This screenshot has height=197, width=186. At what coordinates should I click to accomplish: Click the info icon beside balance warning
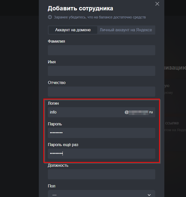[x=50, y=17]
